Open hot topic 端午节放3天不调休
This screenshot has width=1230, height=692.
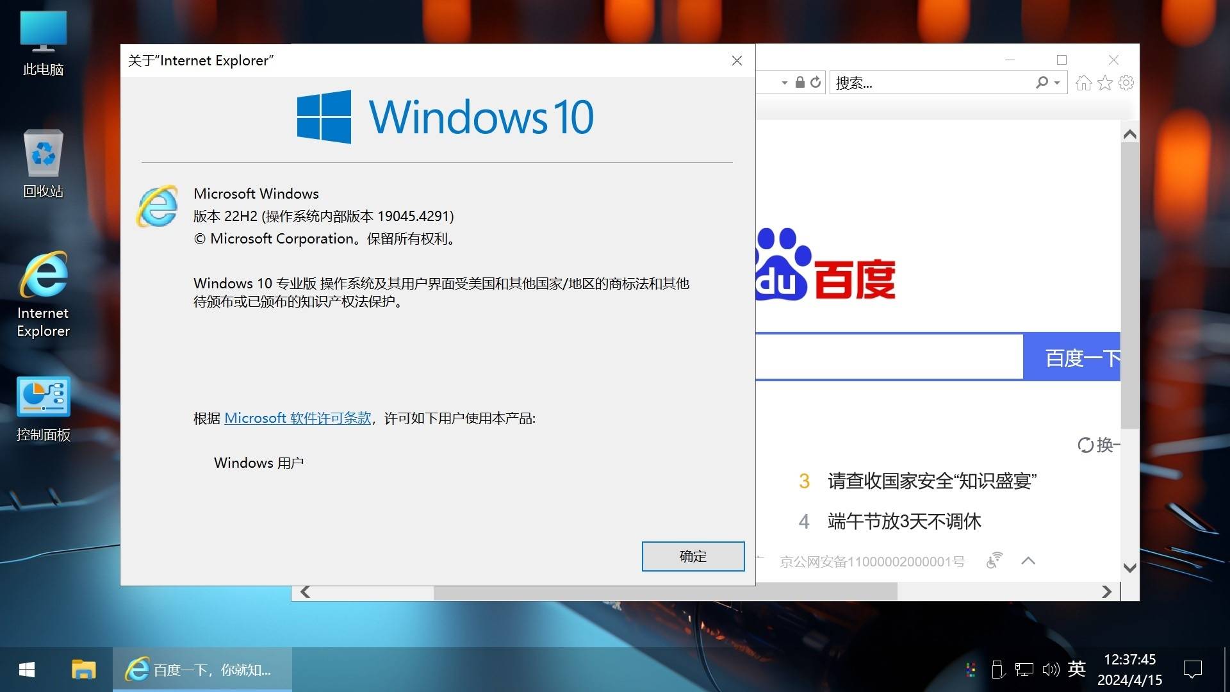point(904,522)
